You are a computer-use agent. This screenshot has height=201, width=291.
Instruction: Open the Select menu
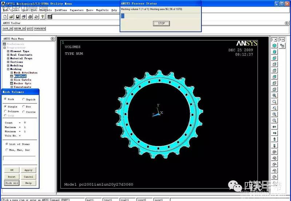pos(15,10)
